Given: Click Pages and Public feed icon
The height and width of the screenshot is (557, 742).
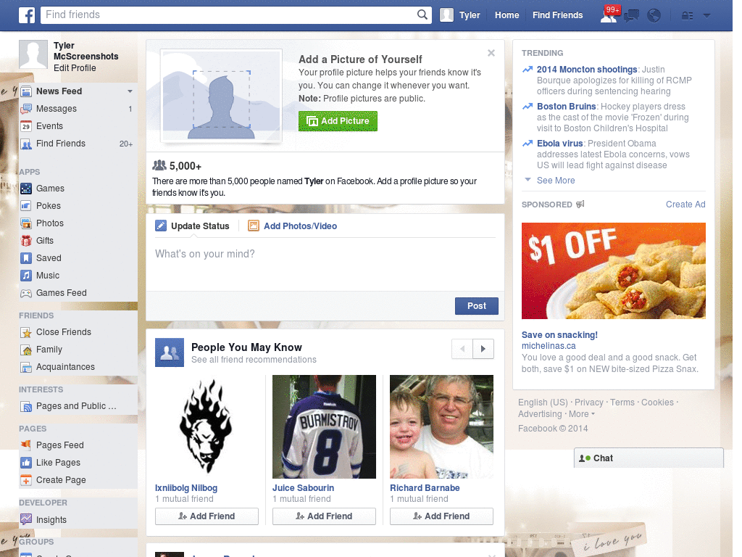Looking at the screenshot, I should click(x=27, y=406).
